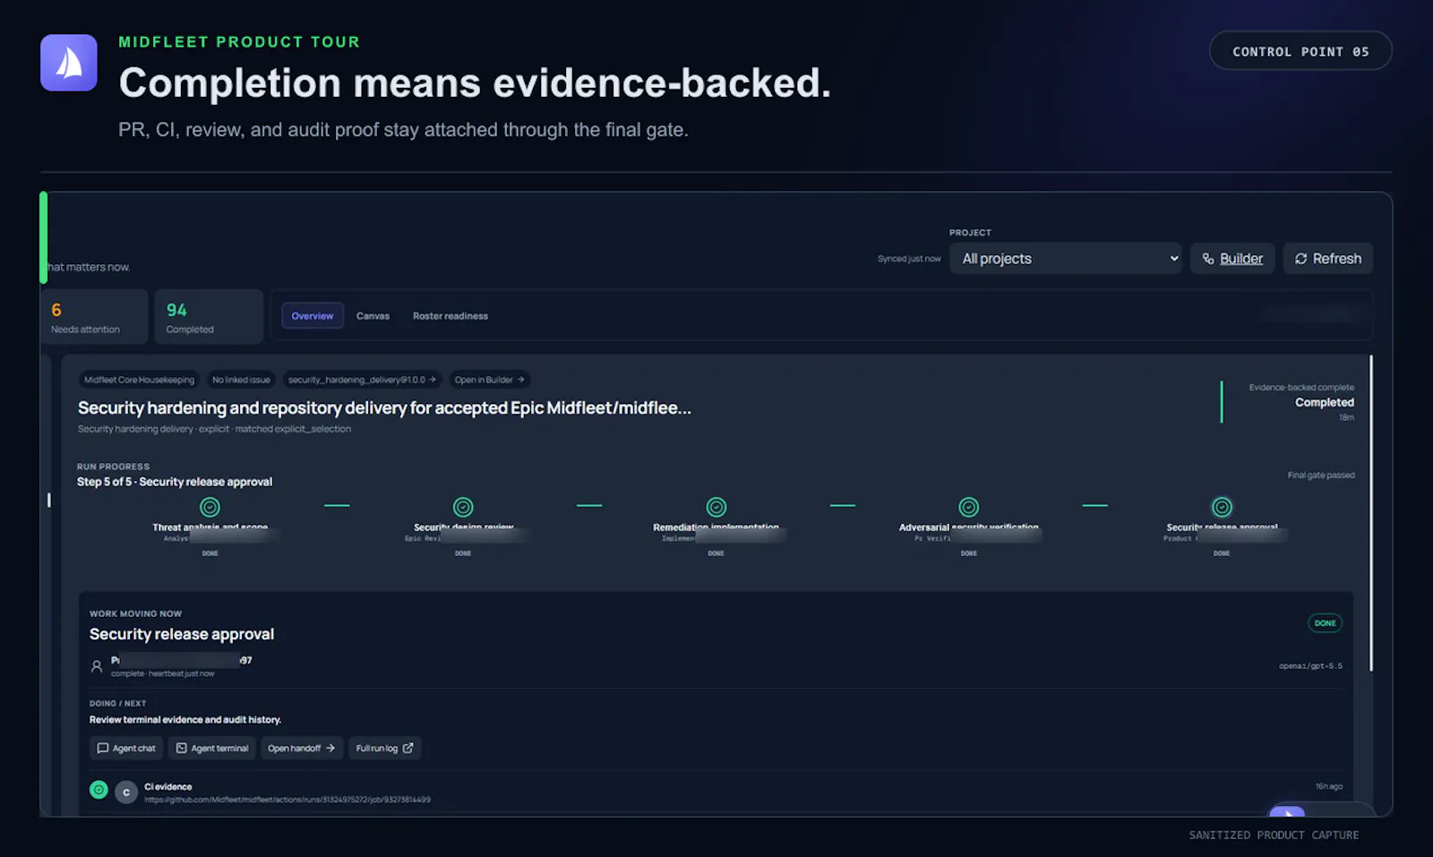Click the Open in Builder chip
Viewport: 1433px width, 857px height.
490,380
